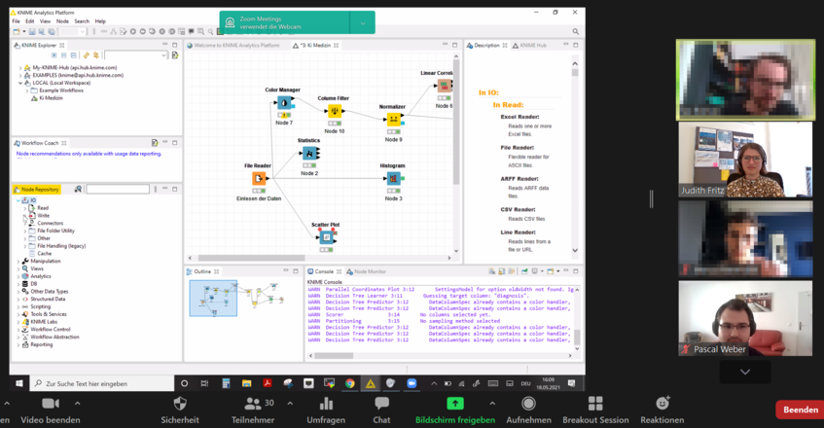Open Zoom Chat panel
Screen dimensions: 824x428
[x=381, y=410]
